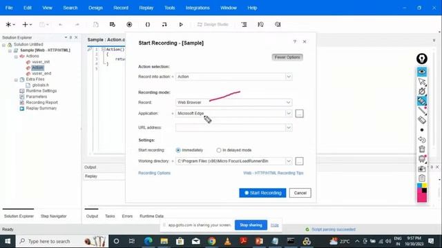Select In delayed mode radio button
The width and height of the screenshot is (442, 248).
(219, 150)
